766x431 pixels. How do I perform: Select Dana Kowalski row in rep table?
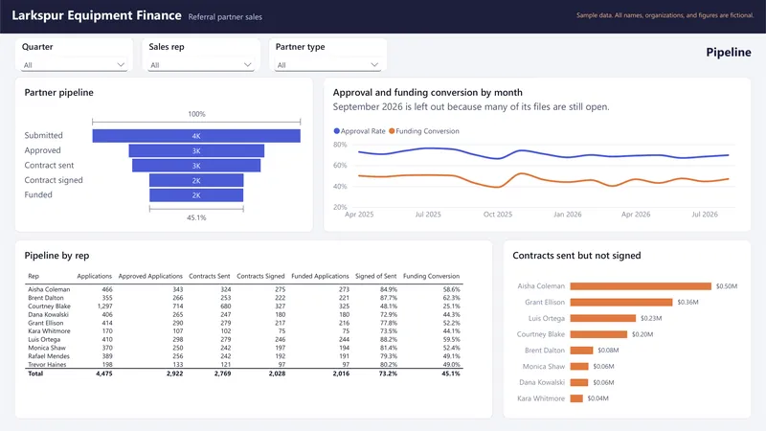click(244, 314)
